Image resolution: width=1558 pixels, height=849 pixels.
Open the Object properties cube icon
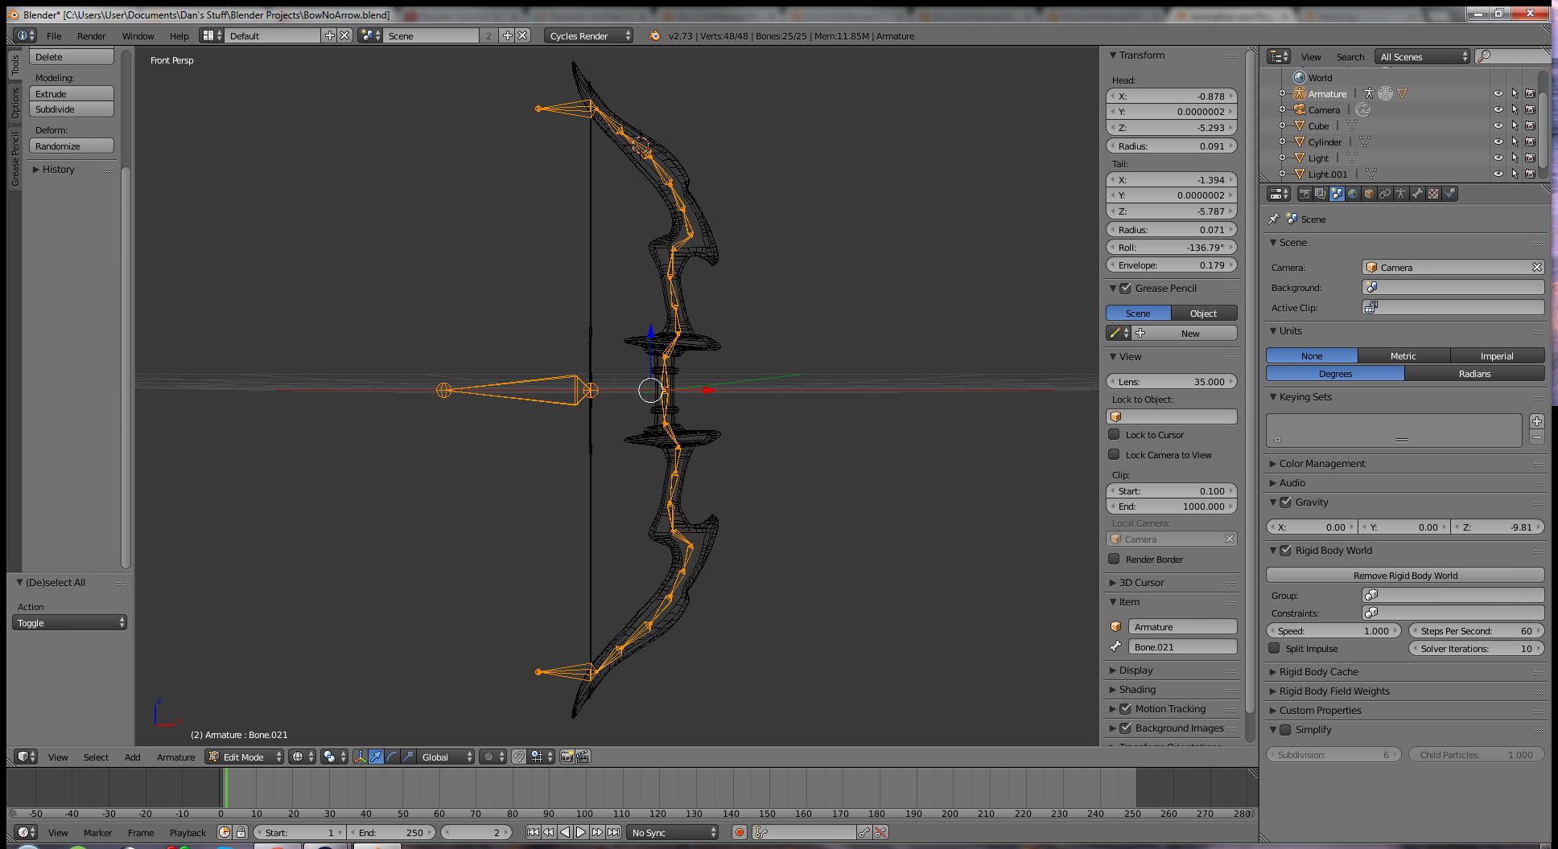pyautogui.click(x=1369, y=194)
